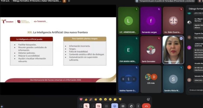
Task: Click slide footer 'Día Internacional del Acceso Universal'
Action: pyautogui.click(x=55, y=80)
